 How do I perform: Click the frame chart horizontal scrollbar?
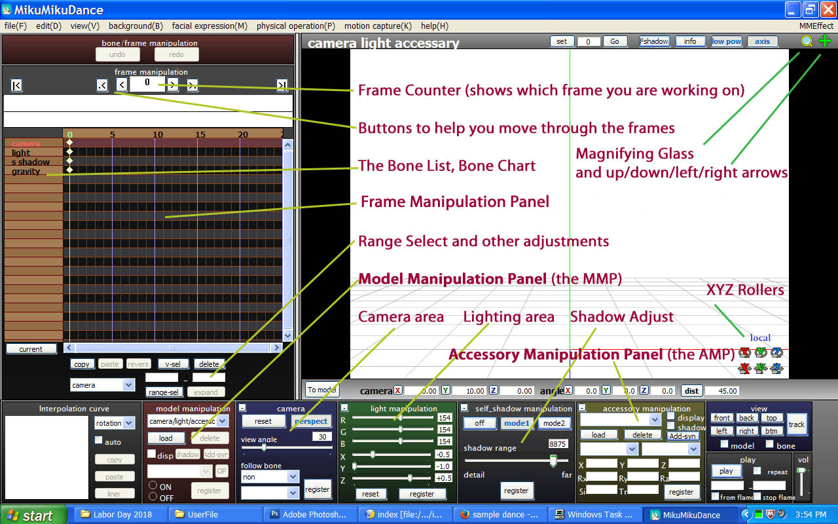click(173, 348)
